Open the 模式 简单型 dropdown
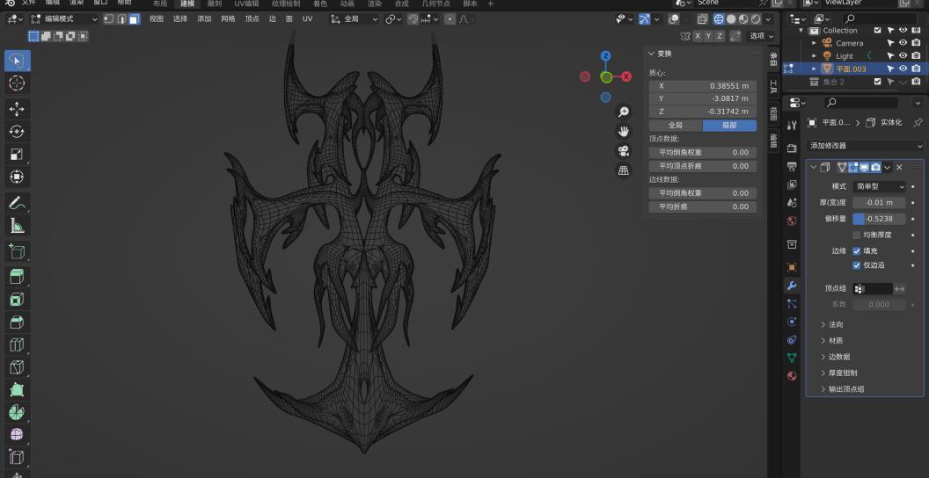This screenshot has height=478, width=929. pyautogui.click(x=879, y=186)
